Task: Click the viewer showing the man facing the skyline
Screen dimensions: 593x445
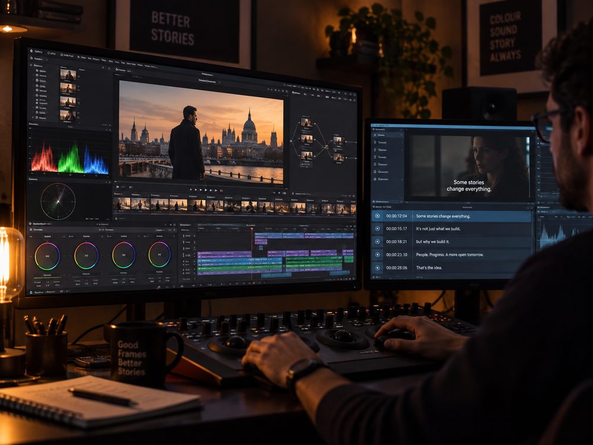Action: click(201, 132)
